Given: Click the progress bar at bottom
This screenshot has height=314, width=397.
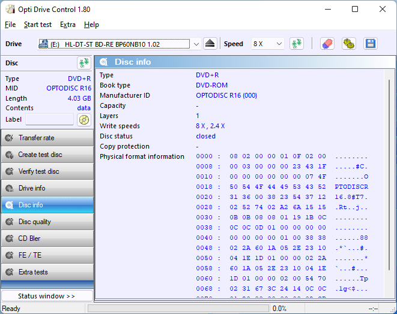Looking at the screenshot, I should click(178, 309).
